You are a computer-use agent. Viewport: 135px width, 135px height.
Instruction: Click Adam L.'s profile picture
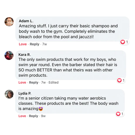[9, 22]
